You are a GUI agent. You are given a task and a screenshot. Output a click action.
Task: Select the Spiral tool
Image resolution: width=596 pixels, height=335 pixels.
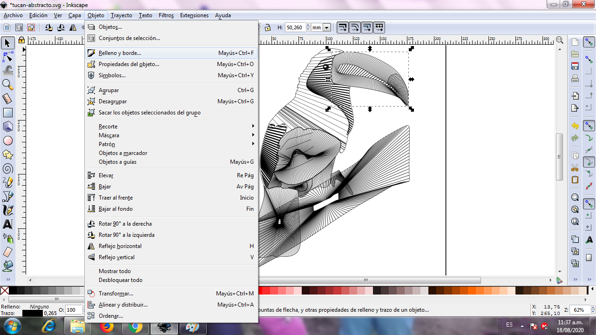coord(7,168)
